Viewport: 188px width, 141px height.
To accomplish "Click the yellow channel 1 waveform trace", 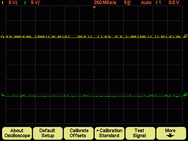I will (94, 37).
